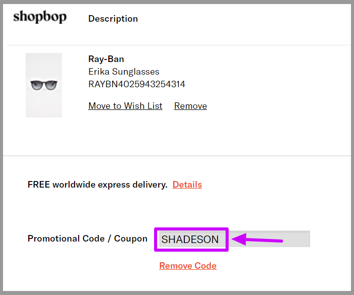Click the RAYBN4025943254314 product code text
The width and height of the screenshot is (354, 295).
pos(136,84)
